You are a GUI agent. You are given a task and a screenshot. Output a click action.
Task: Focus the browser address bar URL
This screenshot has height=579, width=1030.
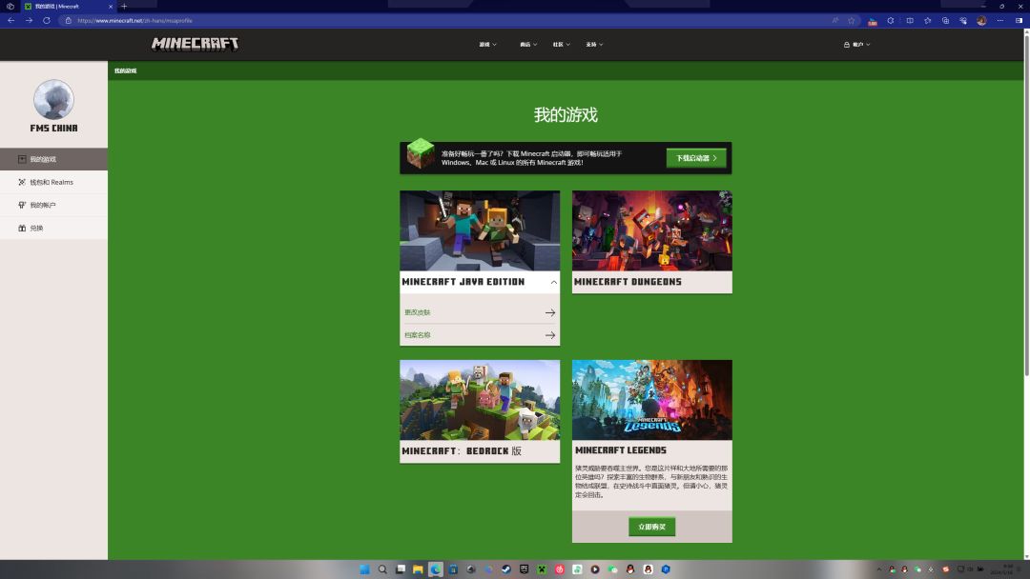click(x=134, y=20)
